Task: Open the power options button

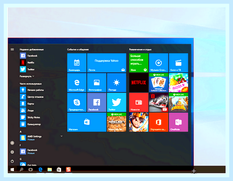Action: [12, 161]
